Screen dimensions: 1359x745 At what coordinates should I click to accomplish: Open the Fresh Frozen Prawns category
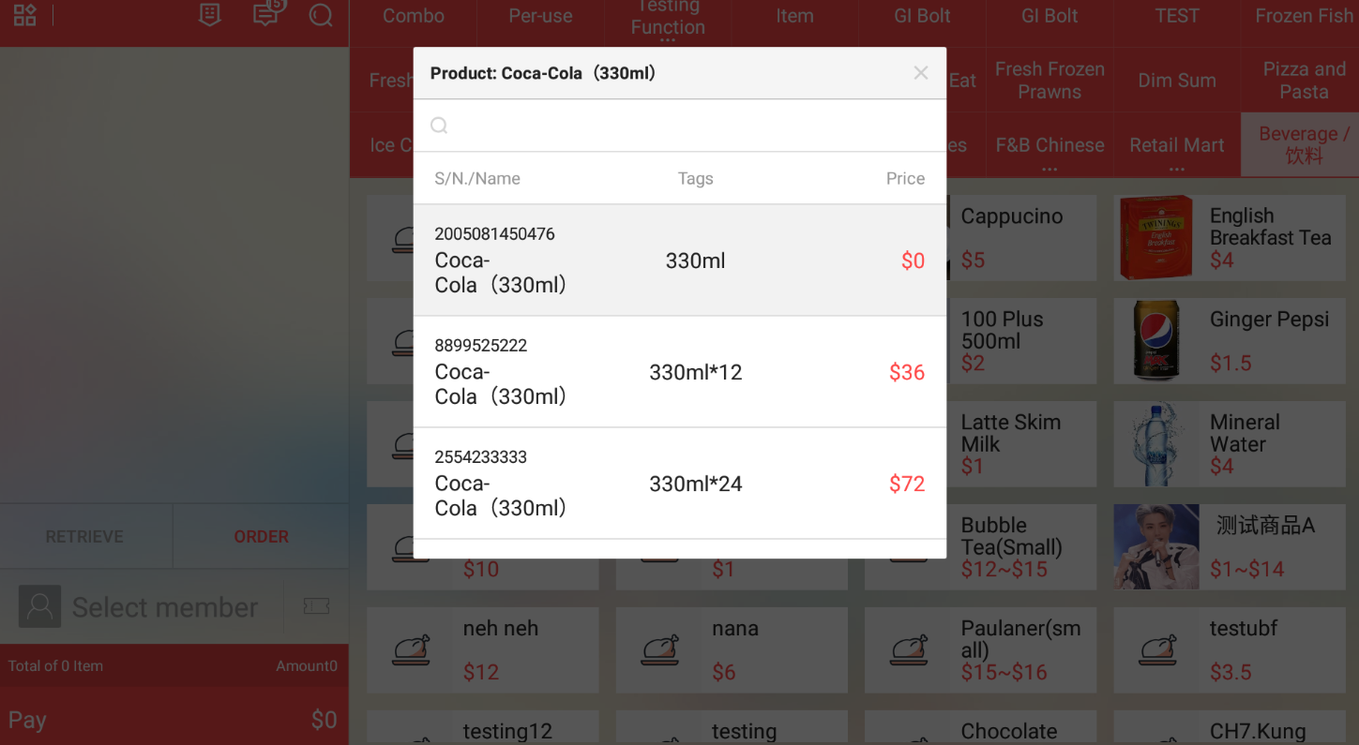tap(1049, 81)
